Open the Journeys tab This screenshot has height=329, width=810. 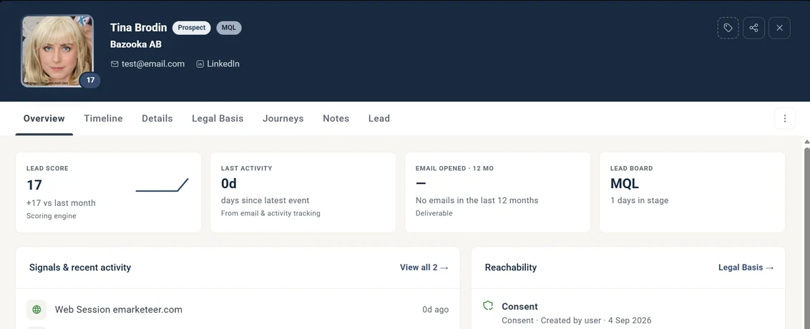[283, 118]
